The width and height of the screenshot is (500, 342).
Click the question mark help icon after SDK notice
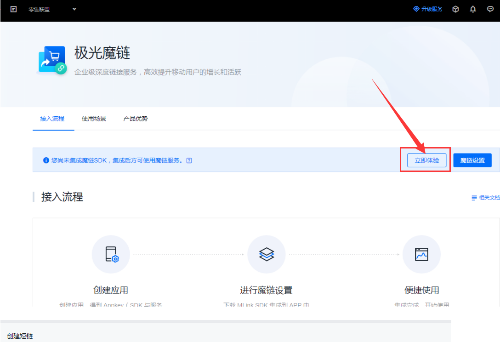click(189, 160)
